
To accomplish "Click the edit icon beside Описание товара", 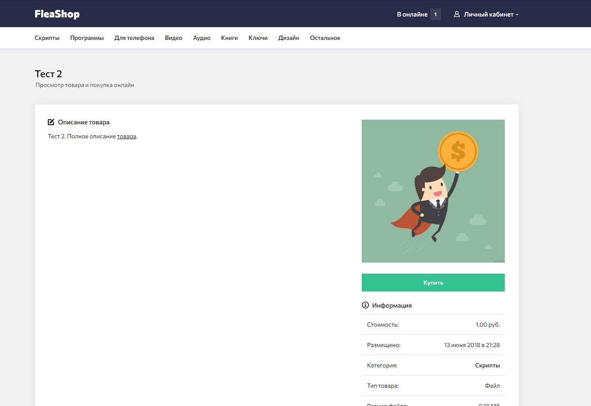I will pos(51,122).
